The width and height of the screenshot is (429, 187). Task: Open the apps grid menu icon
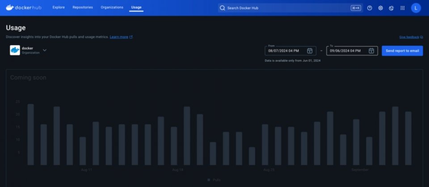[403, 8]
